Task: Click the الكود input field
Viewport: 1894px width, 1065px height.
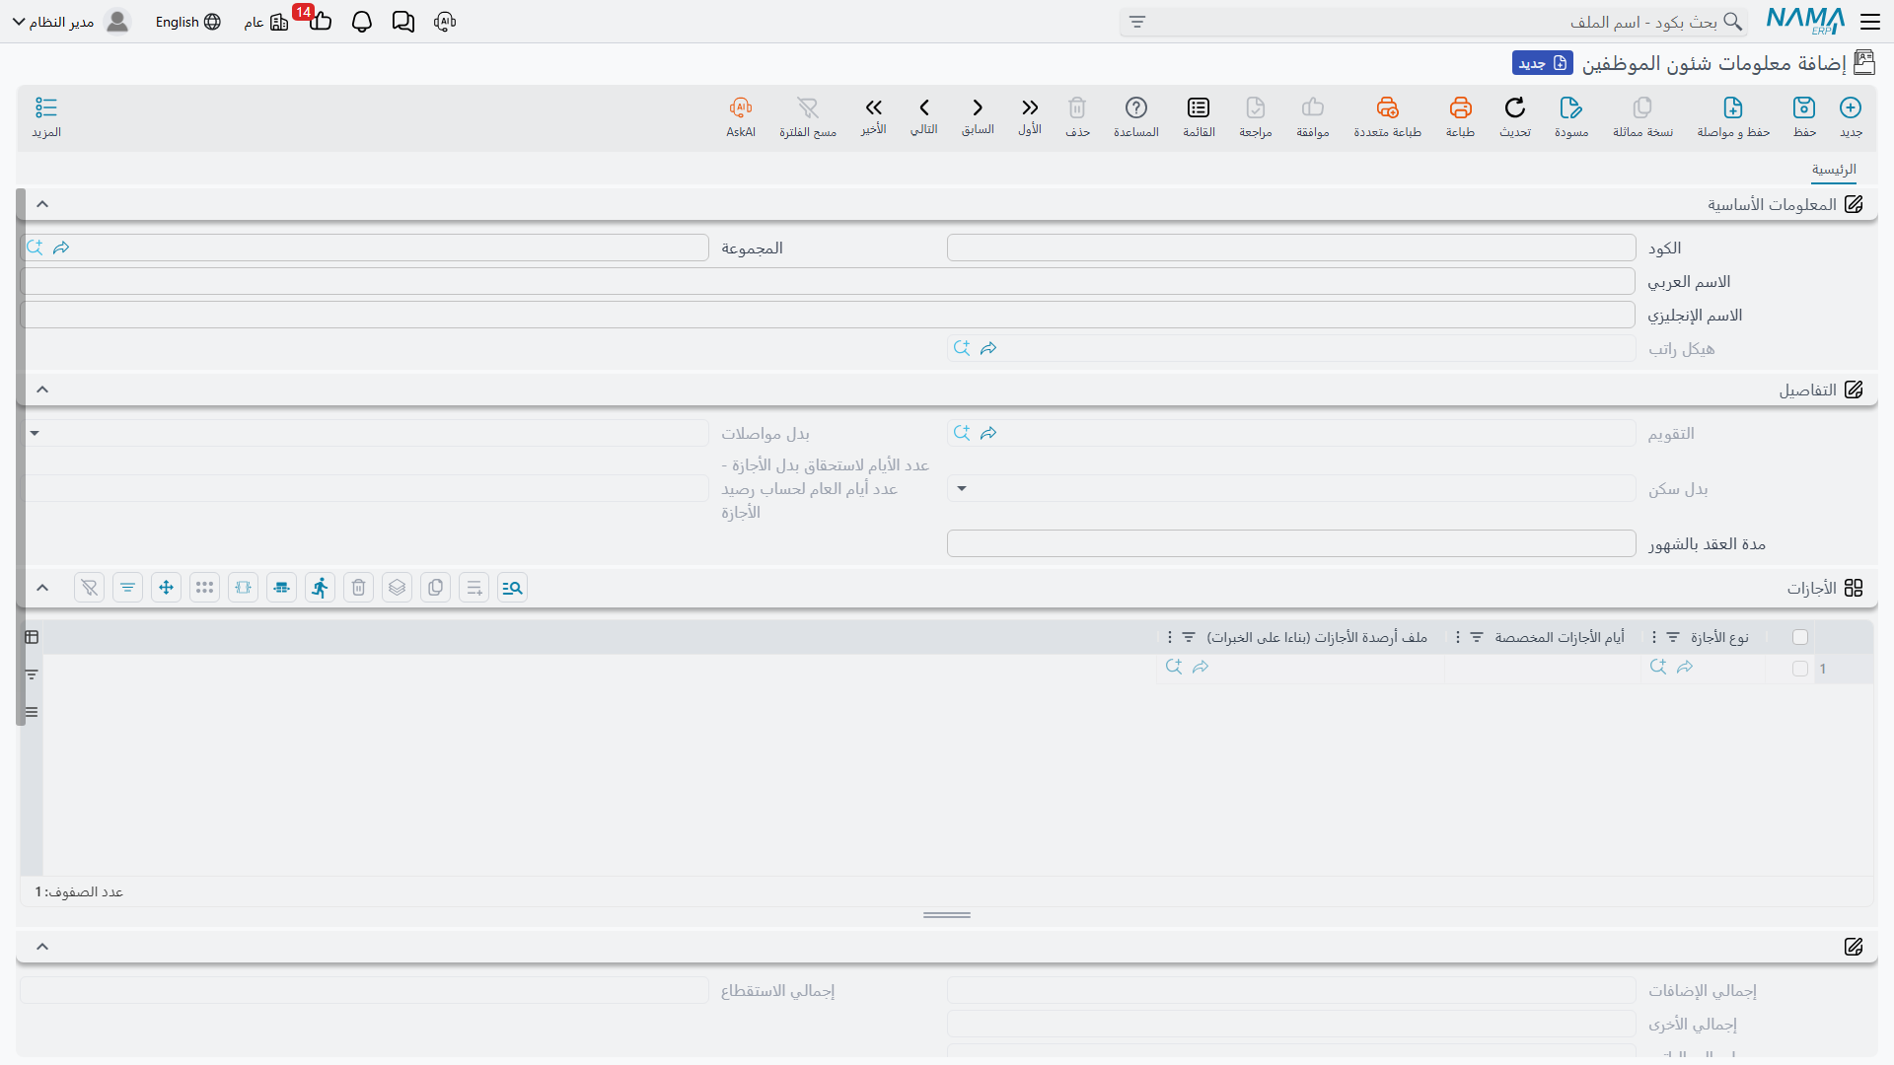Action: click(x=1291, y=248)
